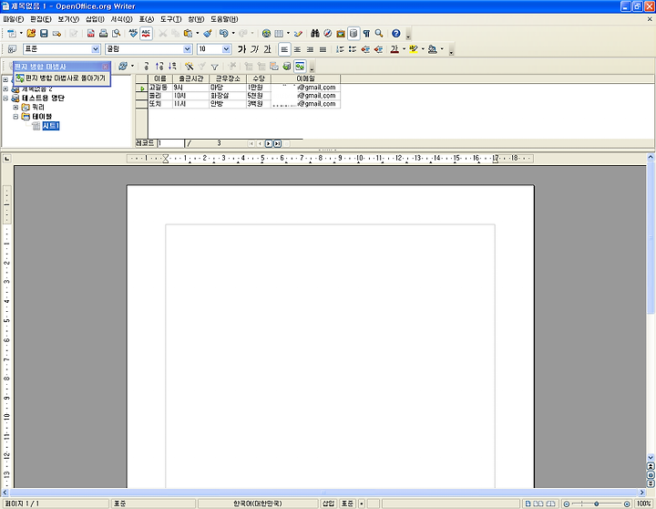Toggle AutoSpellcheck red ABC icon

(146, 34)
